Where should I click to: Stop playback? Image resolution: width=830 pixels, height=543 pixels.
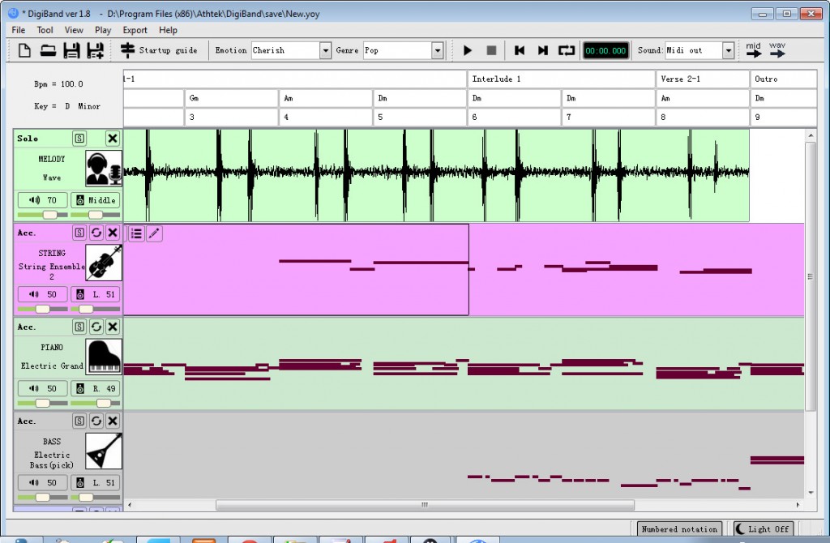(x=491, y=50)
